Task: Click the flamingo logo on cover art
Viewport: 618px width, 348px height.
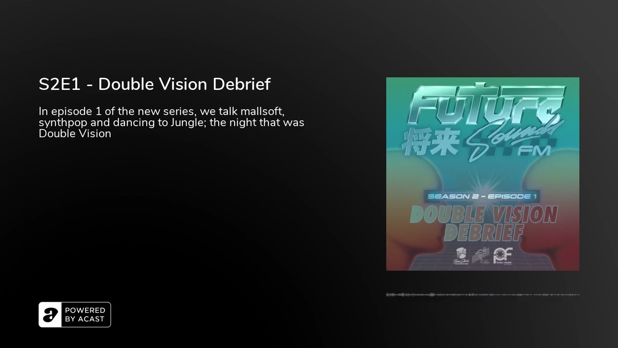Action: (x=481, y=256)
